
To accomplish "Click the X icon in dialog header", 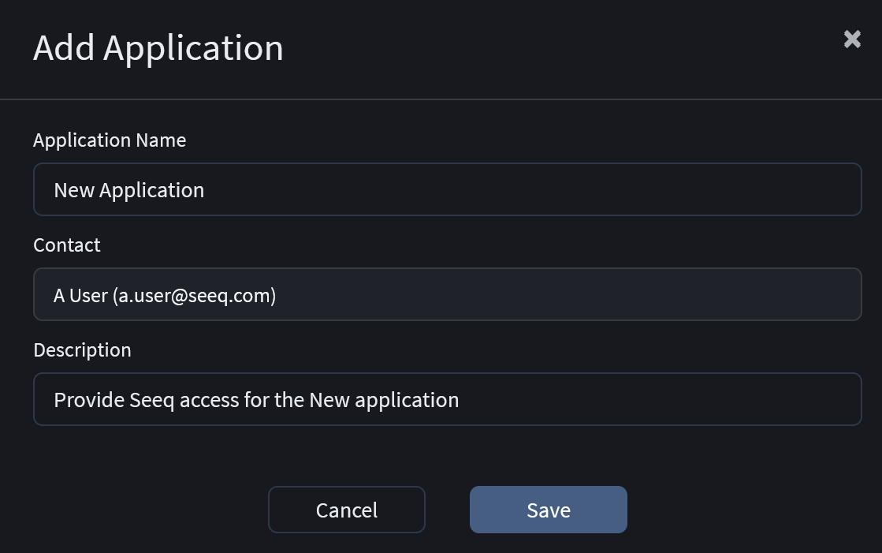I will 852,39.
